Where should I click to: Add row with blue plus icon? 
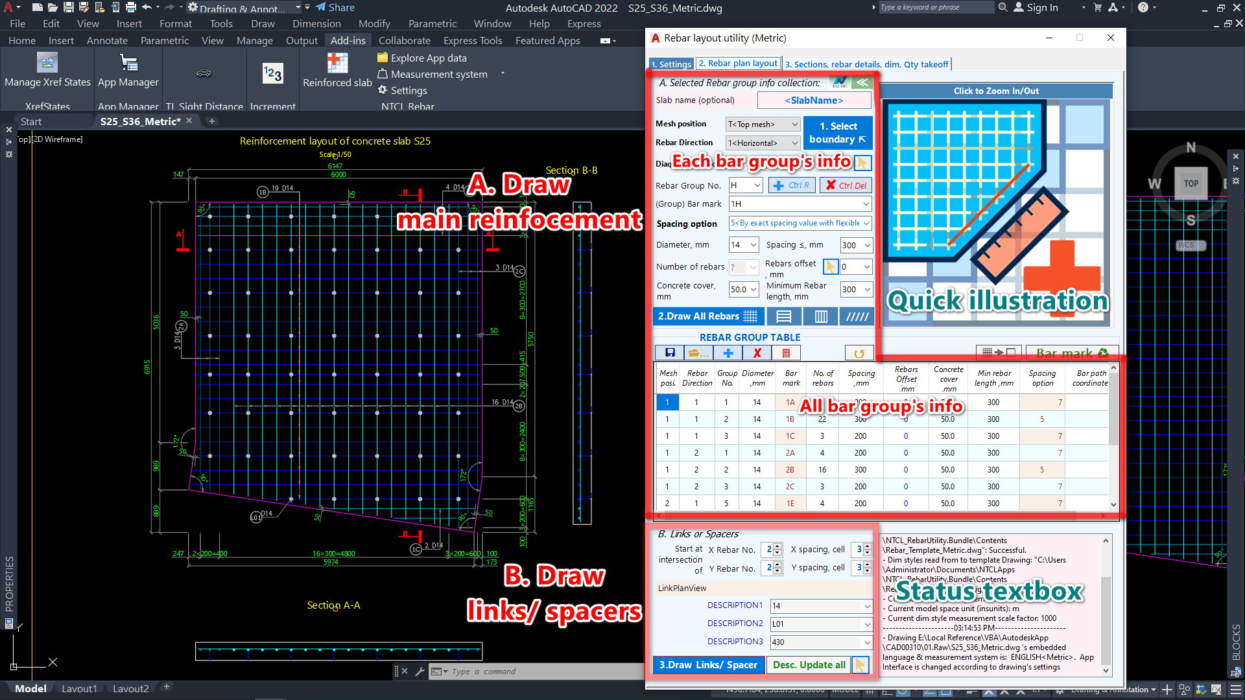(728, 353)
